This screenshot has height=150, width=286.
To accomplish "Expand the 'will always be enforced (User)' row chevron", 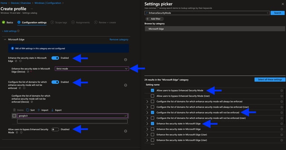I will pos(147,107).
